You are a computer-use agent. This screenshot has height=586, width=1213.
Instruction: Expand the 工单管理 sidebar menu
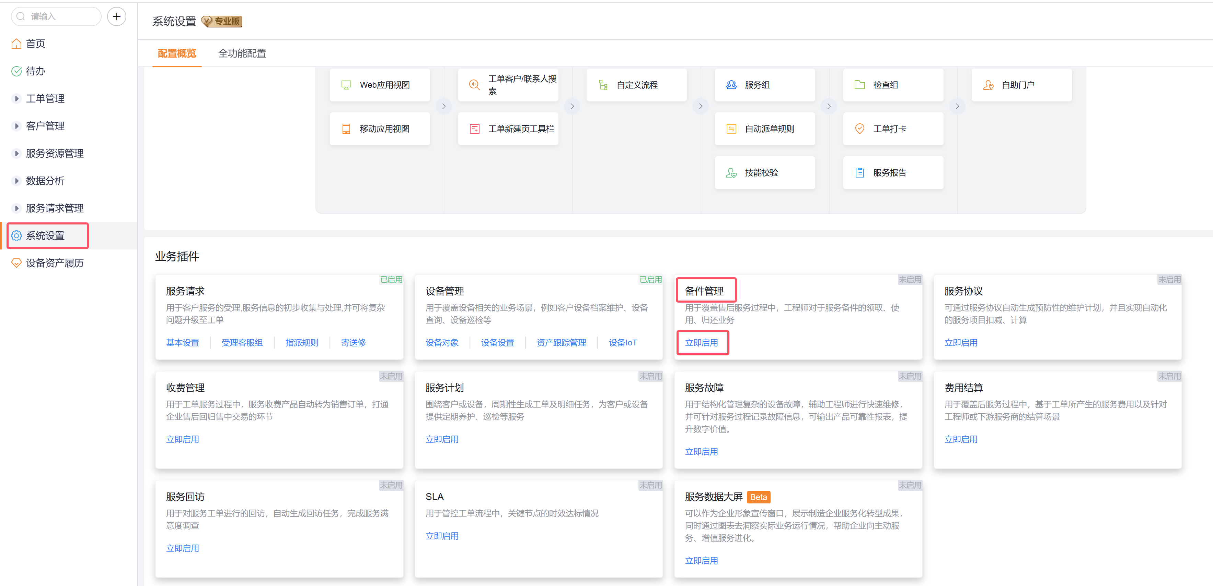click(16, 99)
